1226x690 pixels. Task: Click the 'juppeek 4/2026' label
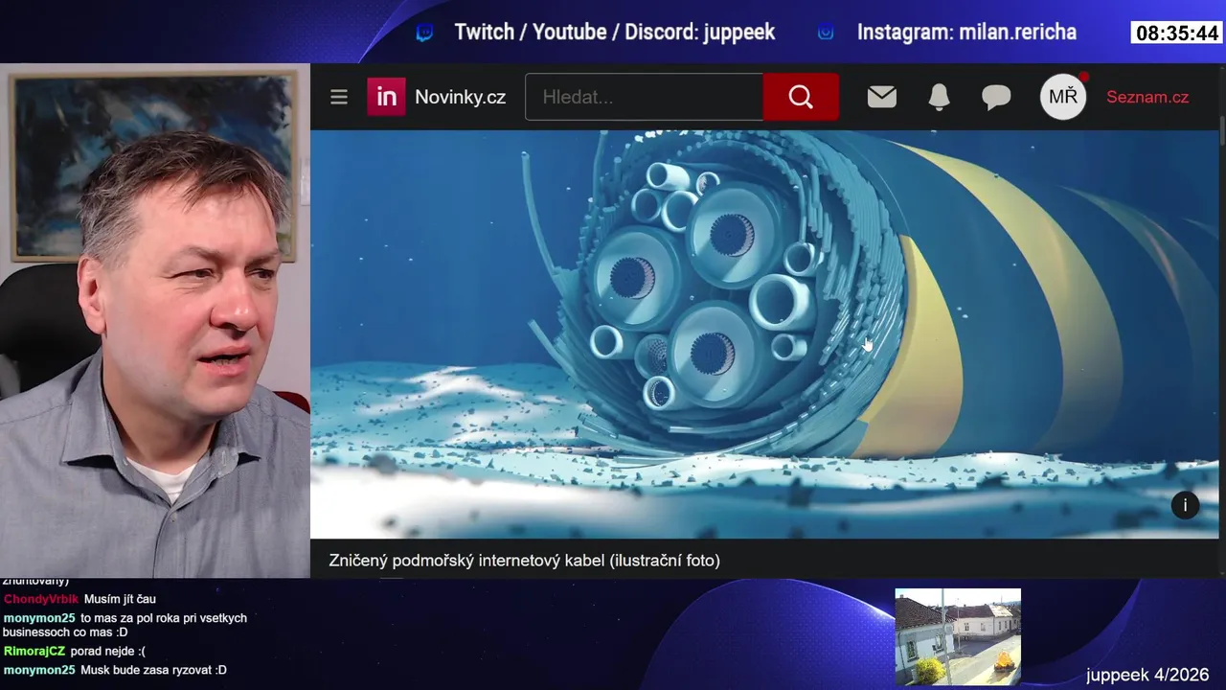[x=1147, y=675]
